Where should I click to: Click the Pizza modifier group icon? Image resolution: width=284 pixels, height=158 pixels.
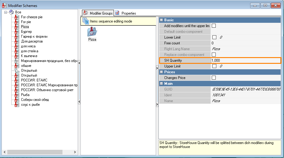92,32
